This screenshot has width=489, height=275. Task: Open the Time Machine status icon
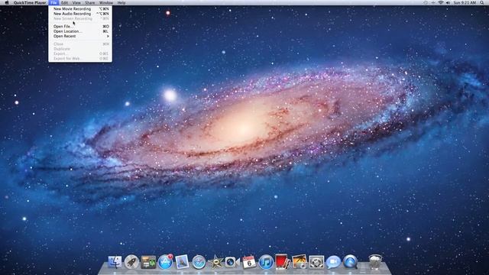click(426, 2)
